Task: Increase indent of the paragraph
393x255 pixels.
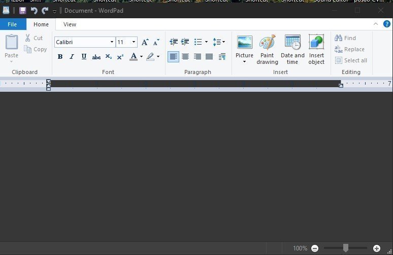Action: click(x=185, y=42)
